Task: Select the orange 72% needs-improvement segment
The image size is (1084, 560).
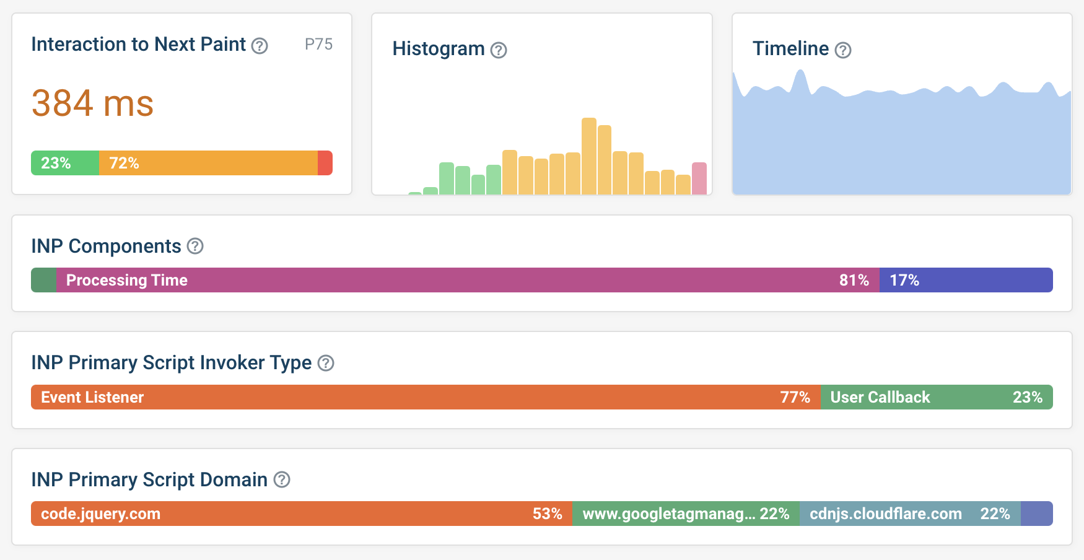Action: tap(208, 163)
